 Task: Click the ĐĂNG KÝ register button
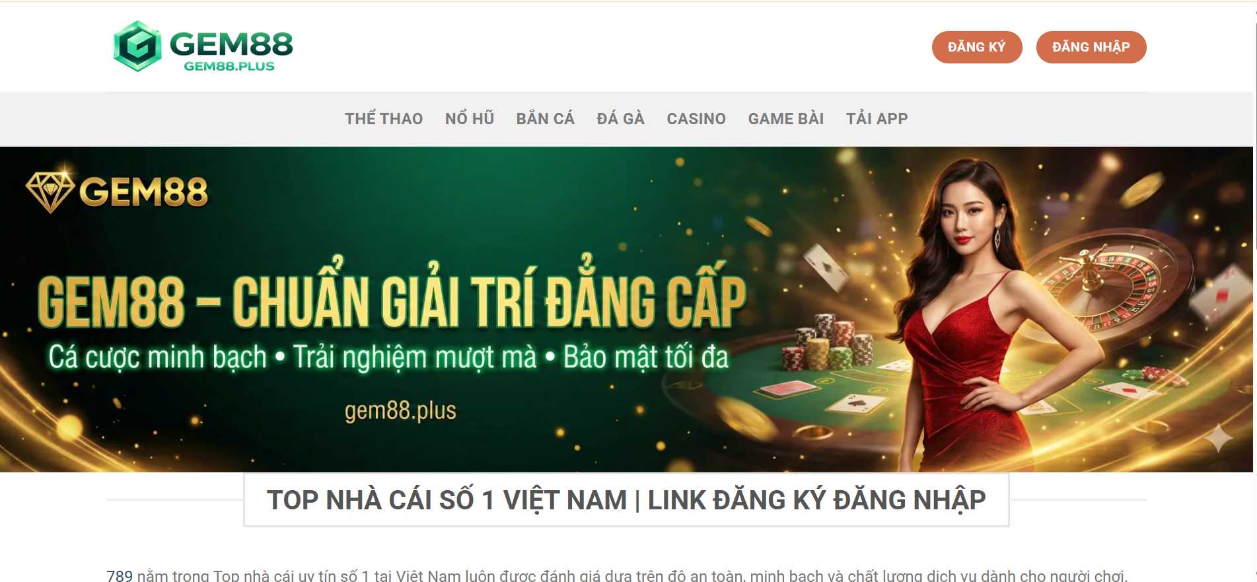(977, 47)
